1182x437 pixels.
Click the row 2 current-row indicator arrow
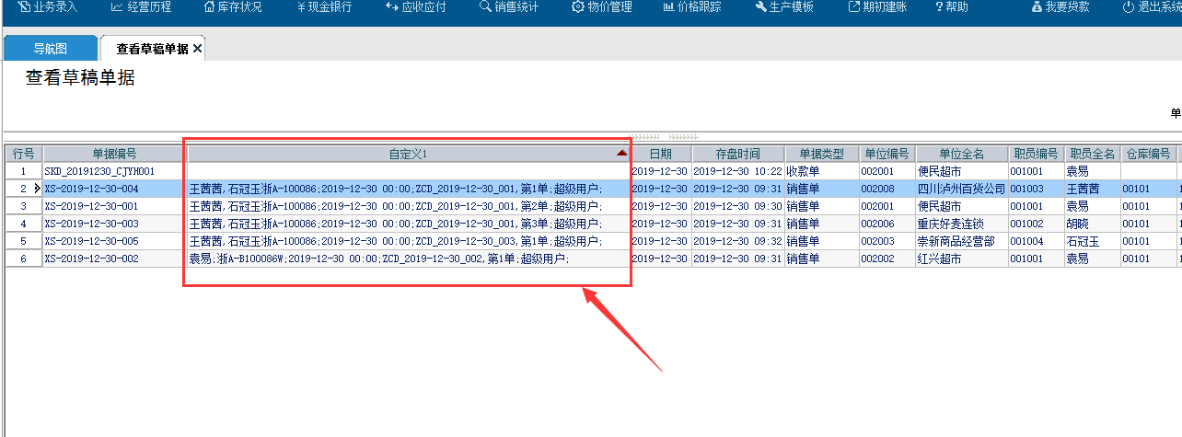pos(37,189)
